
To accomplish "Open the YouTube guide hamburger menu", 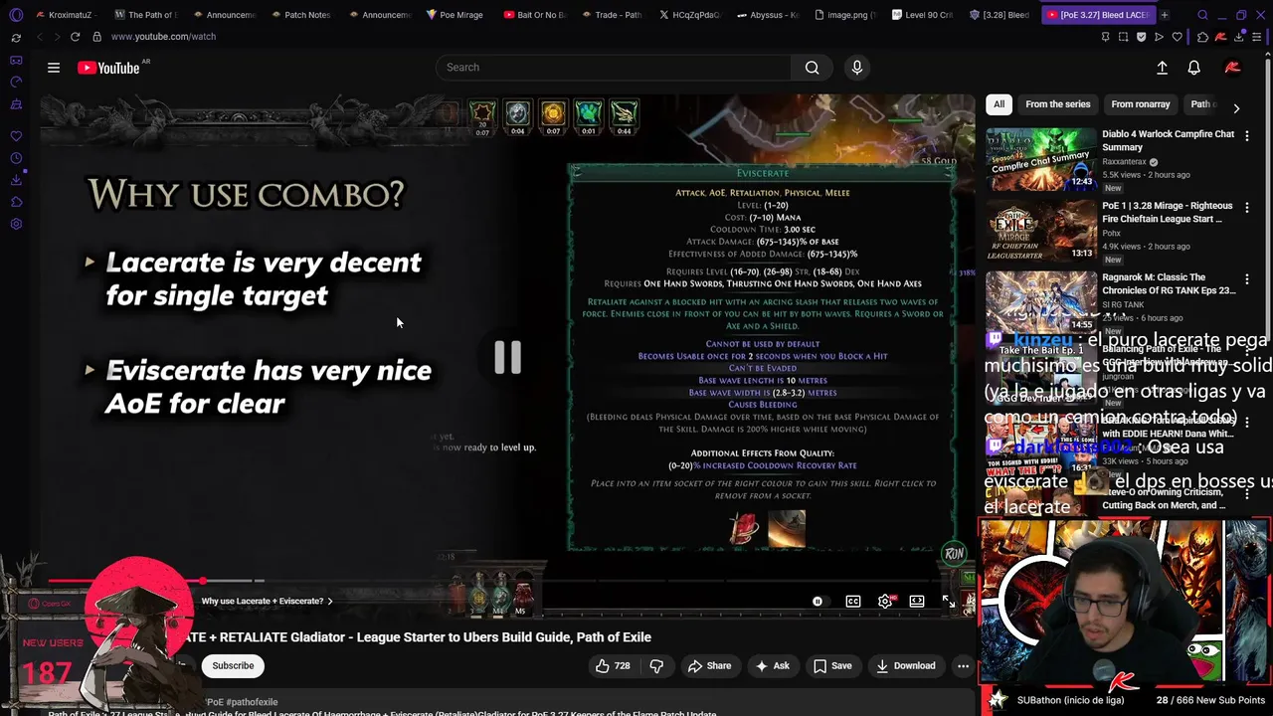I will [54, 68].
